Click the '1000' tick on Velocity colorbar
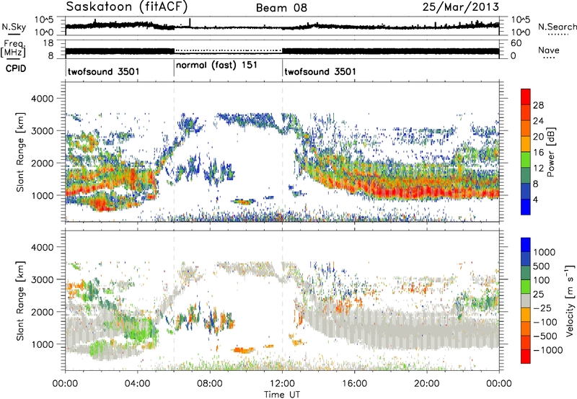The width and height of the screenshot is (577, 399). (544, 252)
